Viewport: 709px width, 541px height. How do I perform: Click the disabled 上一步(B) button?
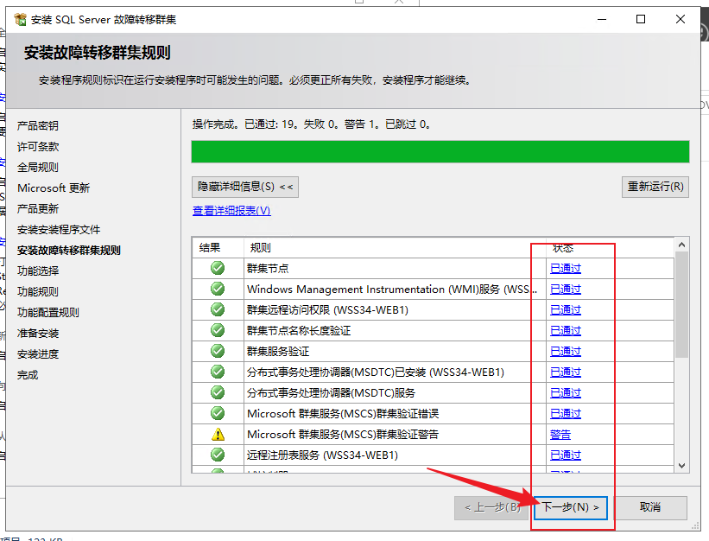pyautogui.click(x=492, y=507)
